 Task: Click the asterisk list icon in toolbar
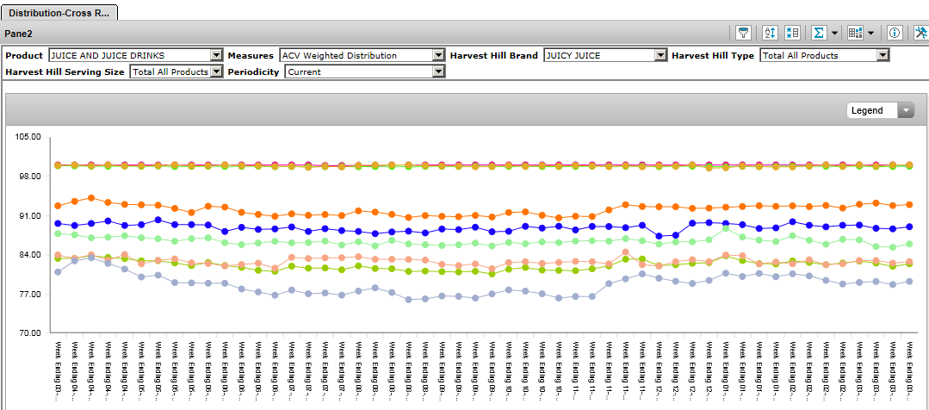point(791,33)
